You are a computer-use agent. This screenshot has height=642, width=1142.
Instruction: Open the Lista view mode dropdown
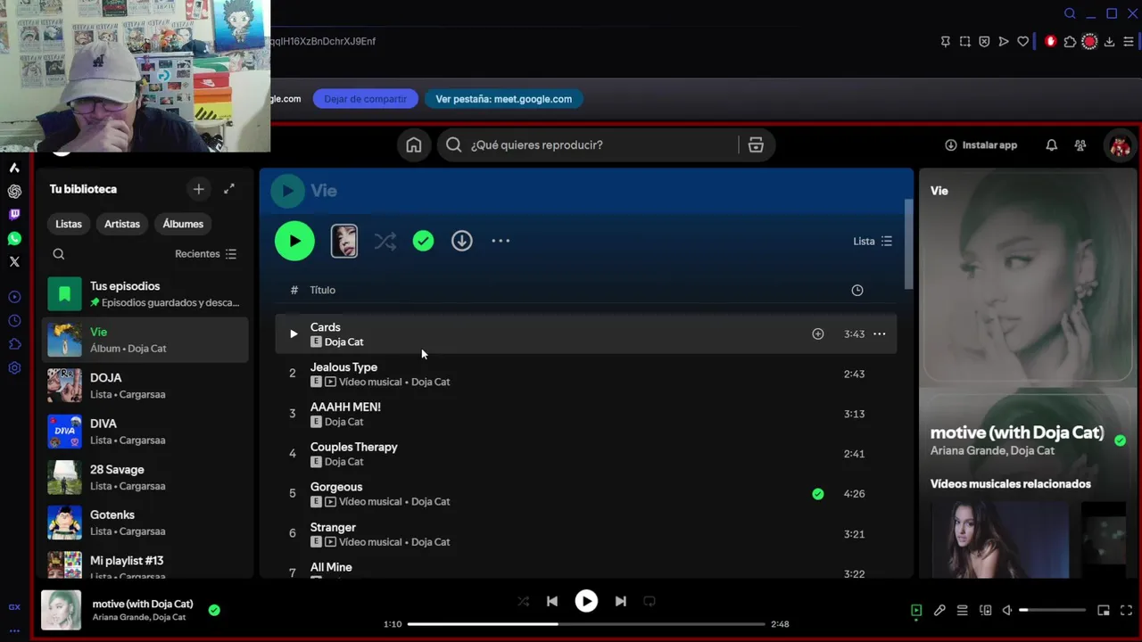(873, 242)
